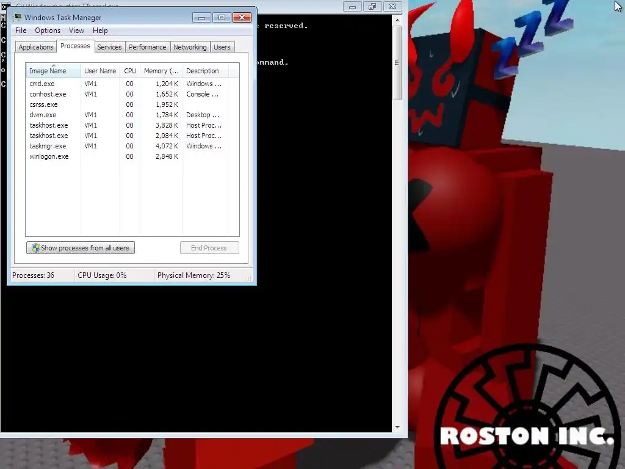Viewport: 625px width, 469px height.
Task: Sort by CPU column header
Action: click(130, 71)
